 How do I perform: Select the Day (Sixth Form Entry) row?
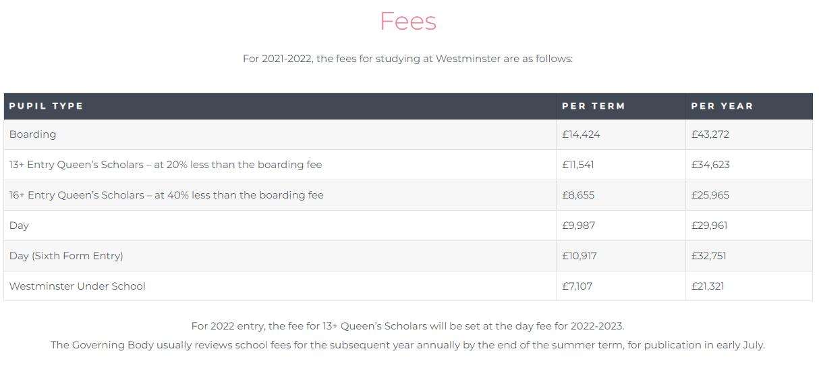pyautogui.click(x=408, y=256)
